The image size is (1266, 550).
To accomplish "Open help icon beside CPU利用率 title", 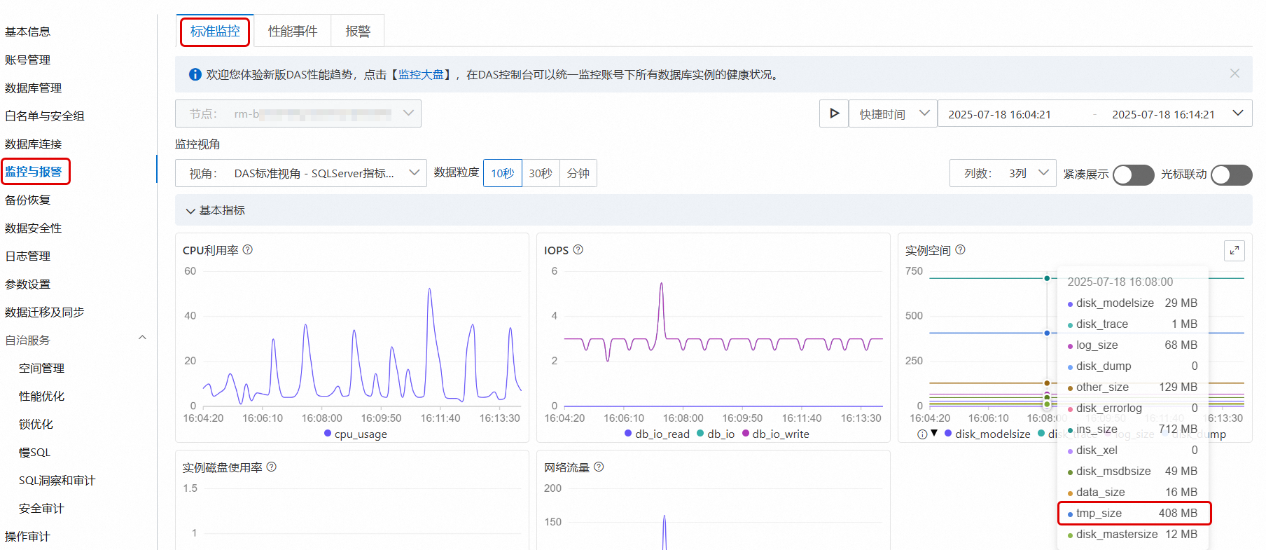I will coord(248,249).
